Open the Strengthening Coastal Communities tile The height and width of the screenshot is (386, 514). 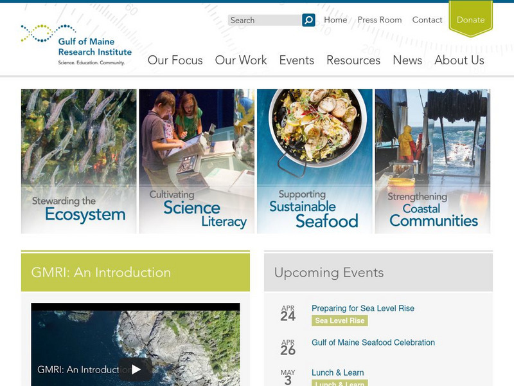tap(432, 161)
